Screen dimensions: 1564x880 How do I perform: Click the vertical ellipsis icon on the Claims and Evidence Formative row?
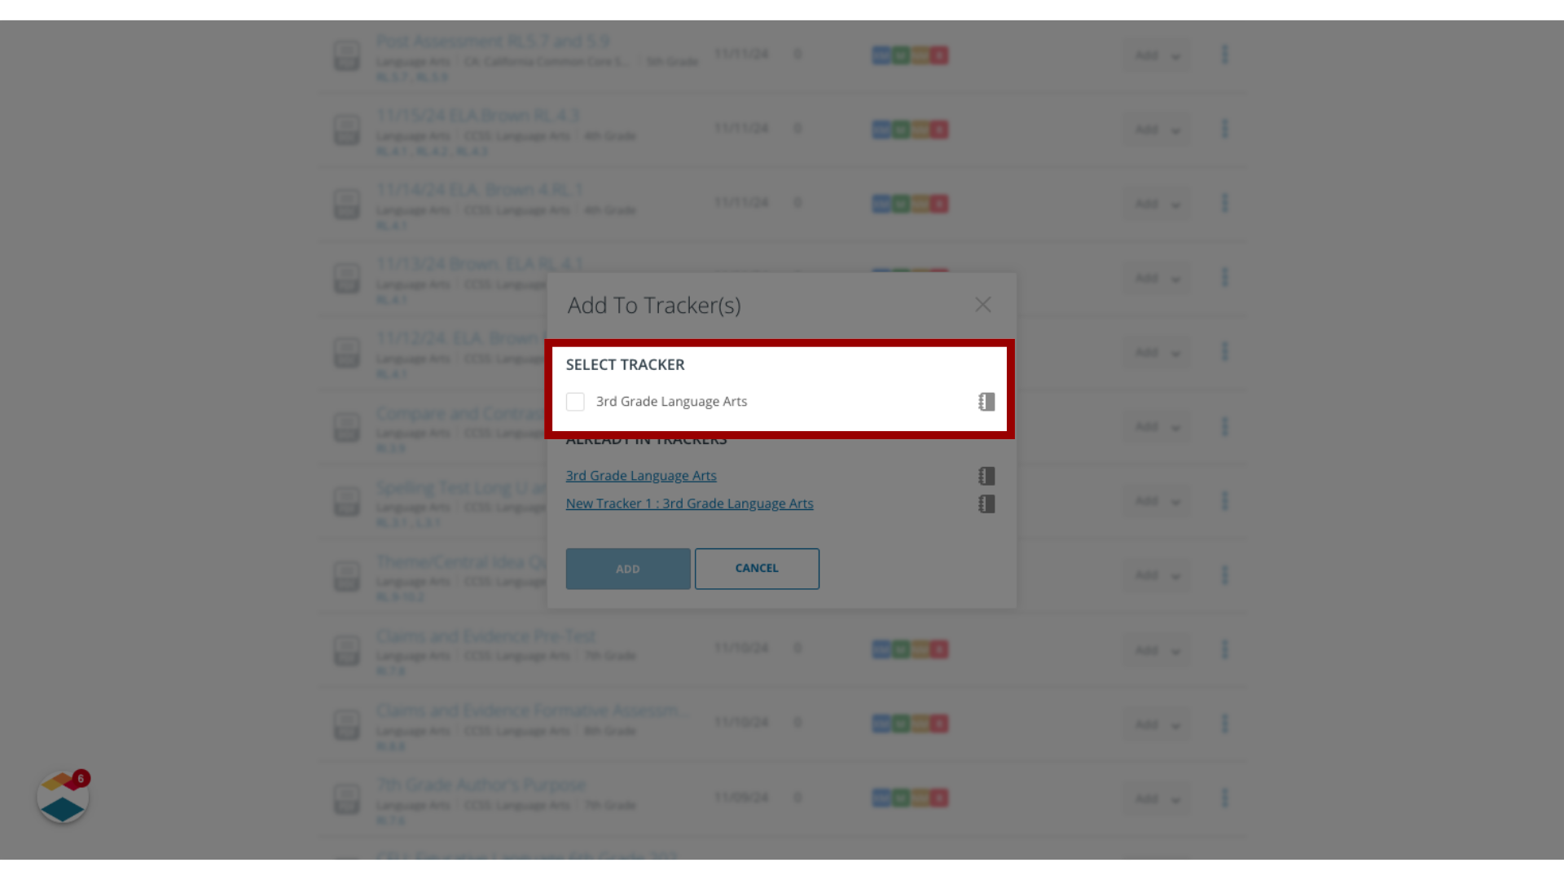[1224, 723]
